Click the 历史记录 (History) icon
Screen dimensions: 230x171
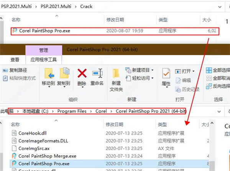point(178,90)
